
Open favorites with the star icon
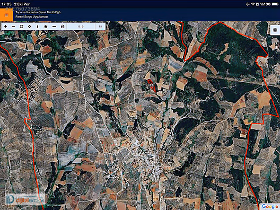click(46, 27)
